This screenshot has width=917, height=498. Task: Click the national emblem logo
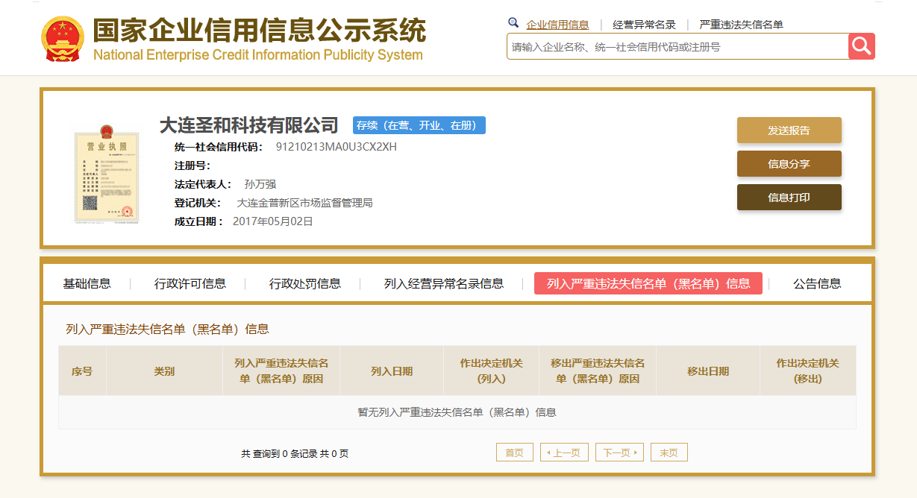(63, 38)
